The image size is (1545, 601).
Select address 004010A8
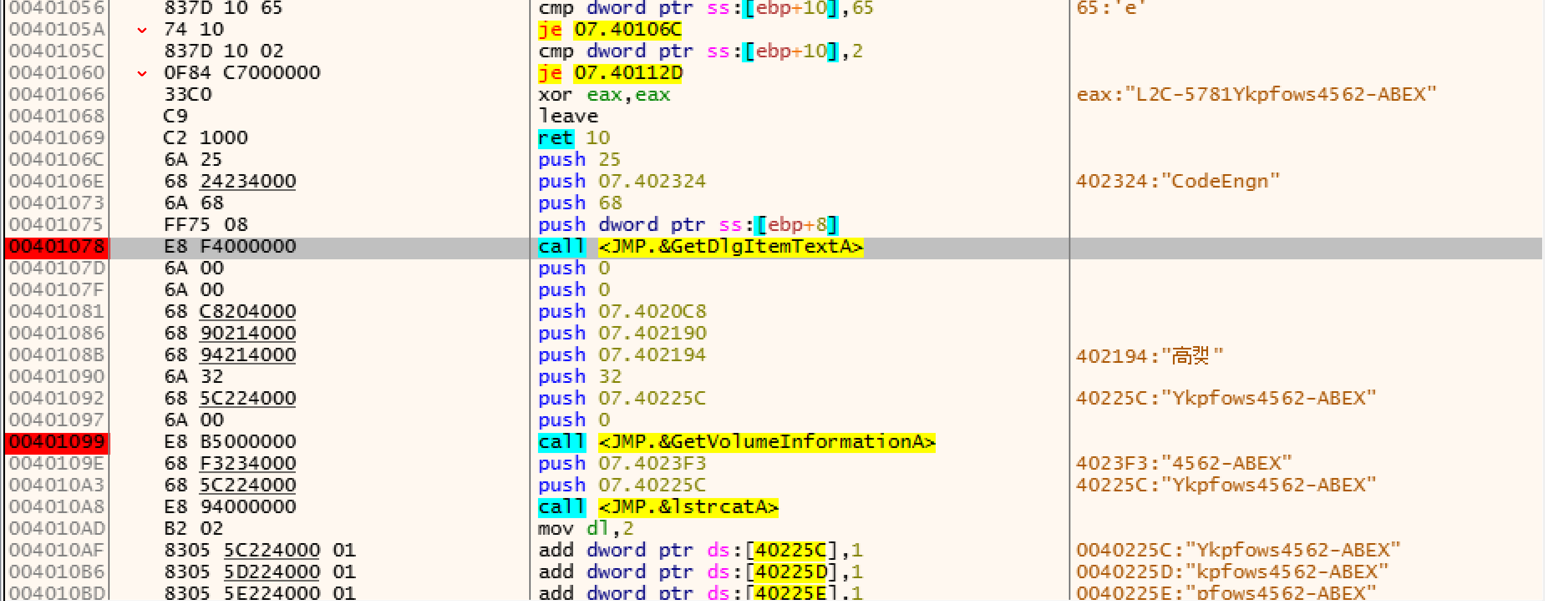tap(56, 507)
